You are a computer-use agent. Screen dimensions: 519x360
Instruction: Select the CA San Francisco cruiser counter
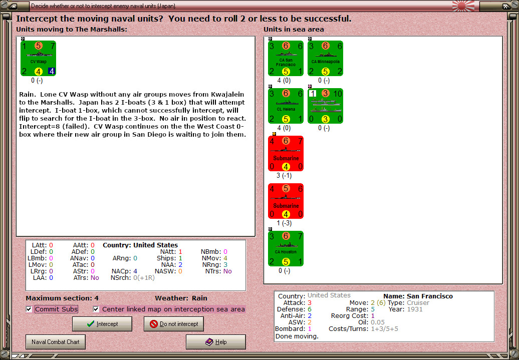[x=286, y=58]
